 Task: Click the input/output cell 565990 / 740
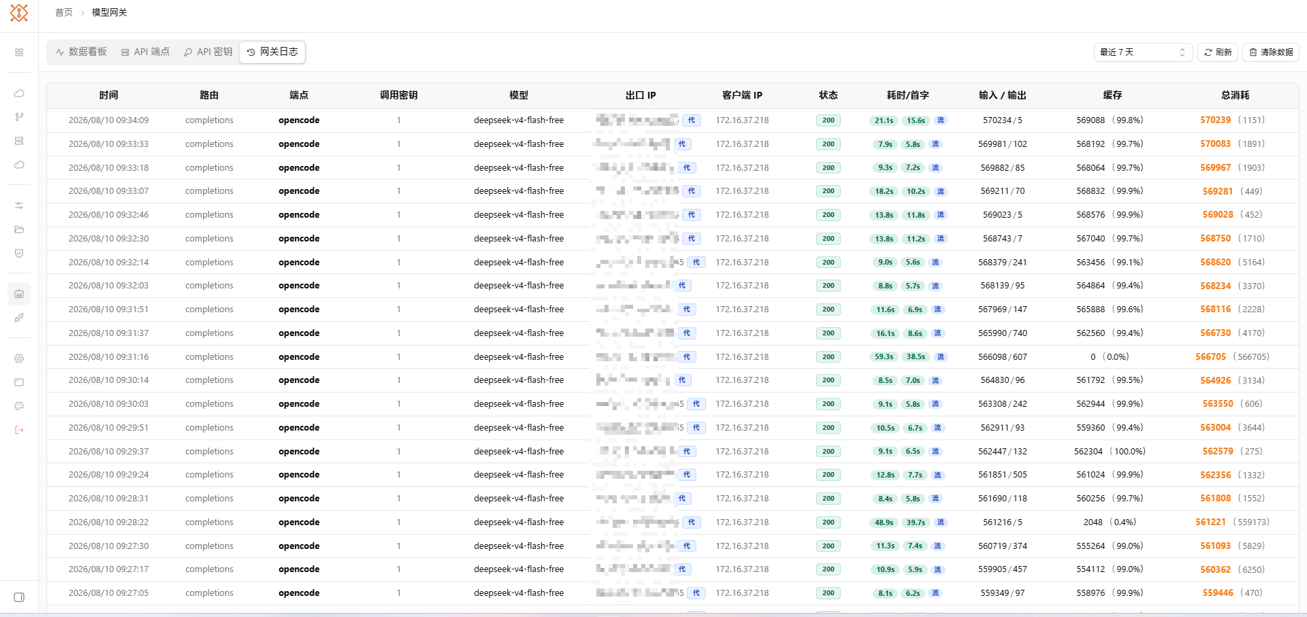[1003, 333]
